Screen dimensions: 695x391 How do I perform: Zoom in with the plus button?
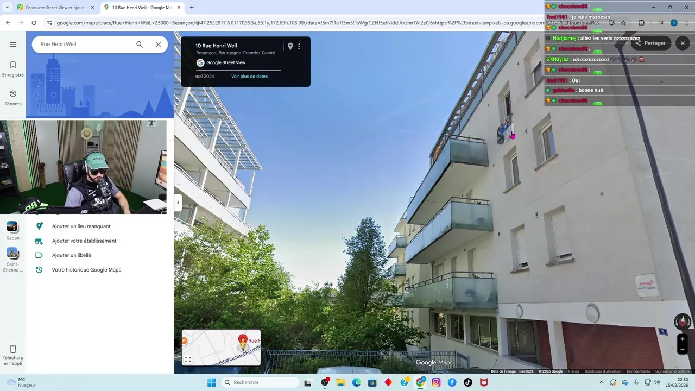coord(683,339)
